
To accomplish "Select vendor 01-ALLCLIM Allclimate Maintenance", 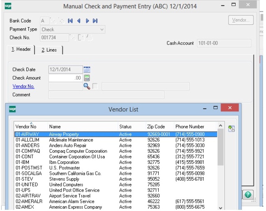I will [116, 140].
